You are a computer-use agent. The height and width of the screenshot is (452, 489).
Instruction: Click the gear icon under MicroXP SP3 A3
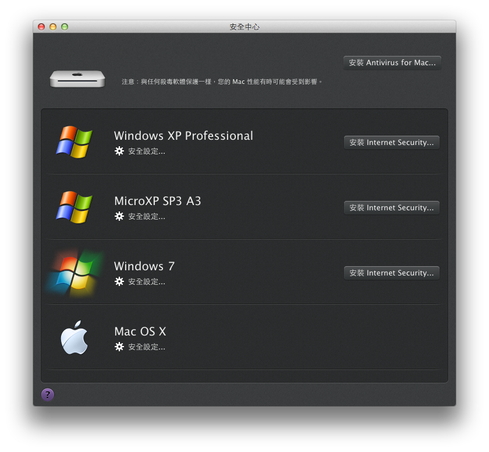click(x=119, y=216)
